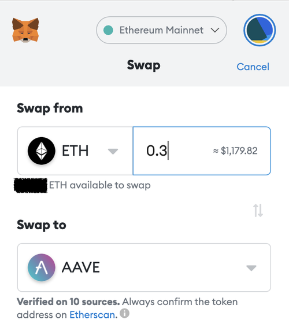Open the Etherscan link
The height and width of the screenshot is (334, 289).
(x=93, y=315)
